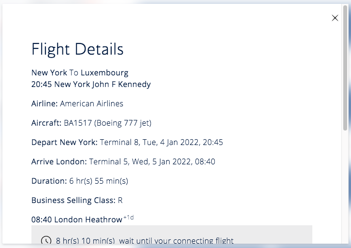Select the New York To Luxembourg route text

(x=80, y=73)
